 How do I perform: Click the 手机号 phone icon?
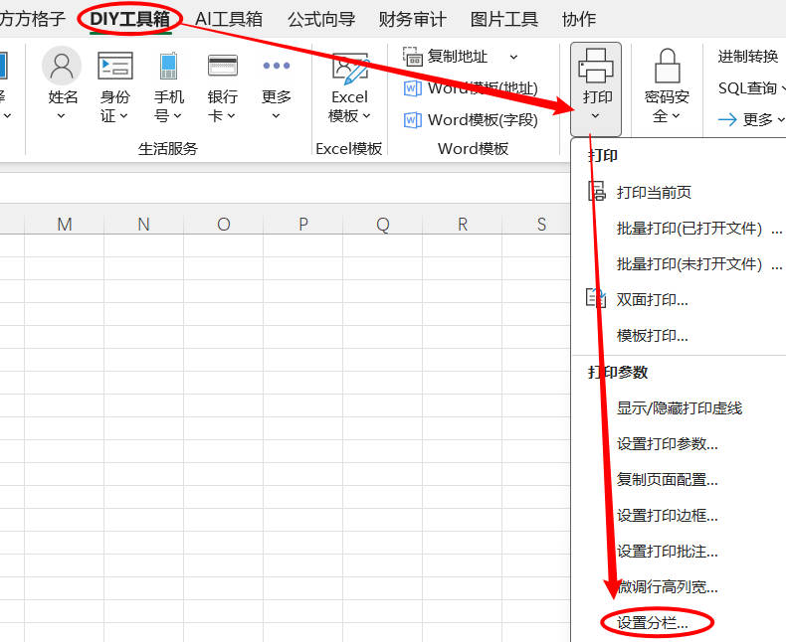coord(169,67)
